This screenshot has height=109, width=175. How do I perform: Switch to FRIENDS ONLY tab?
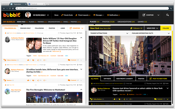click(x=25, y=28)
